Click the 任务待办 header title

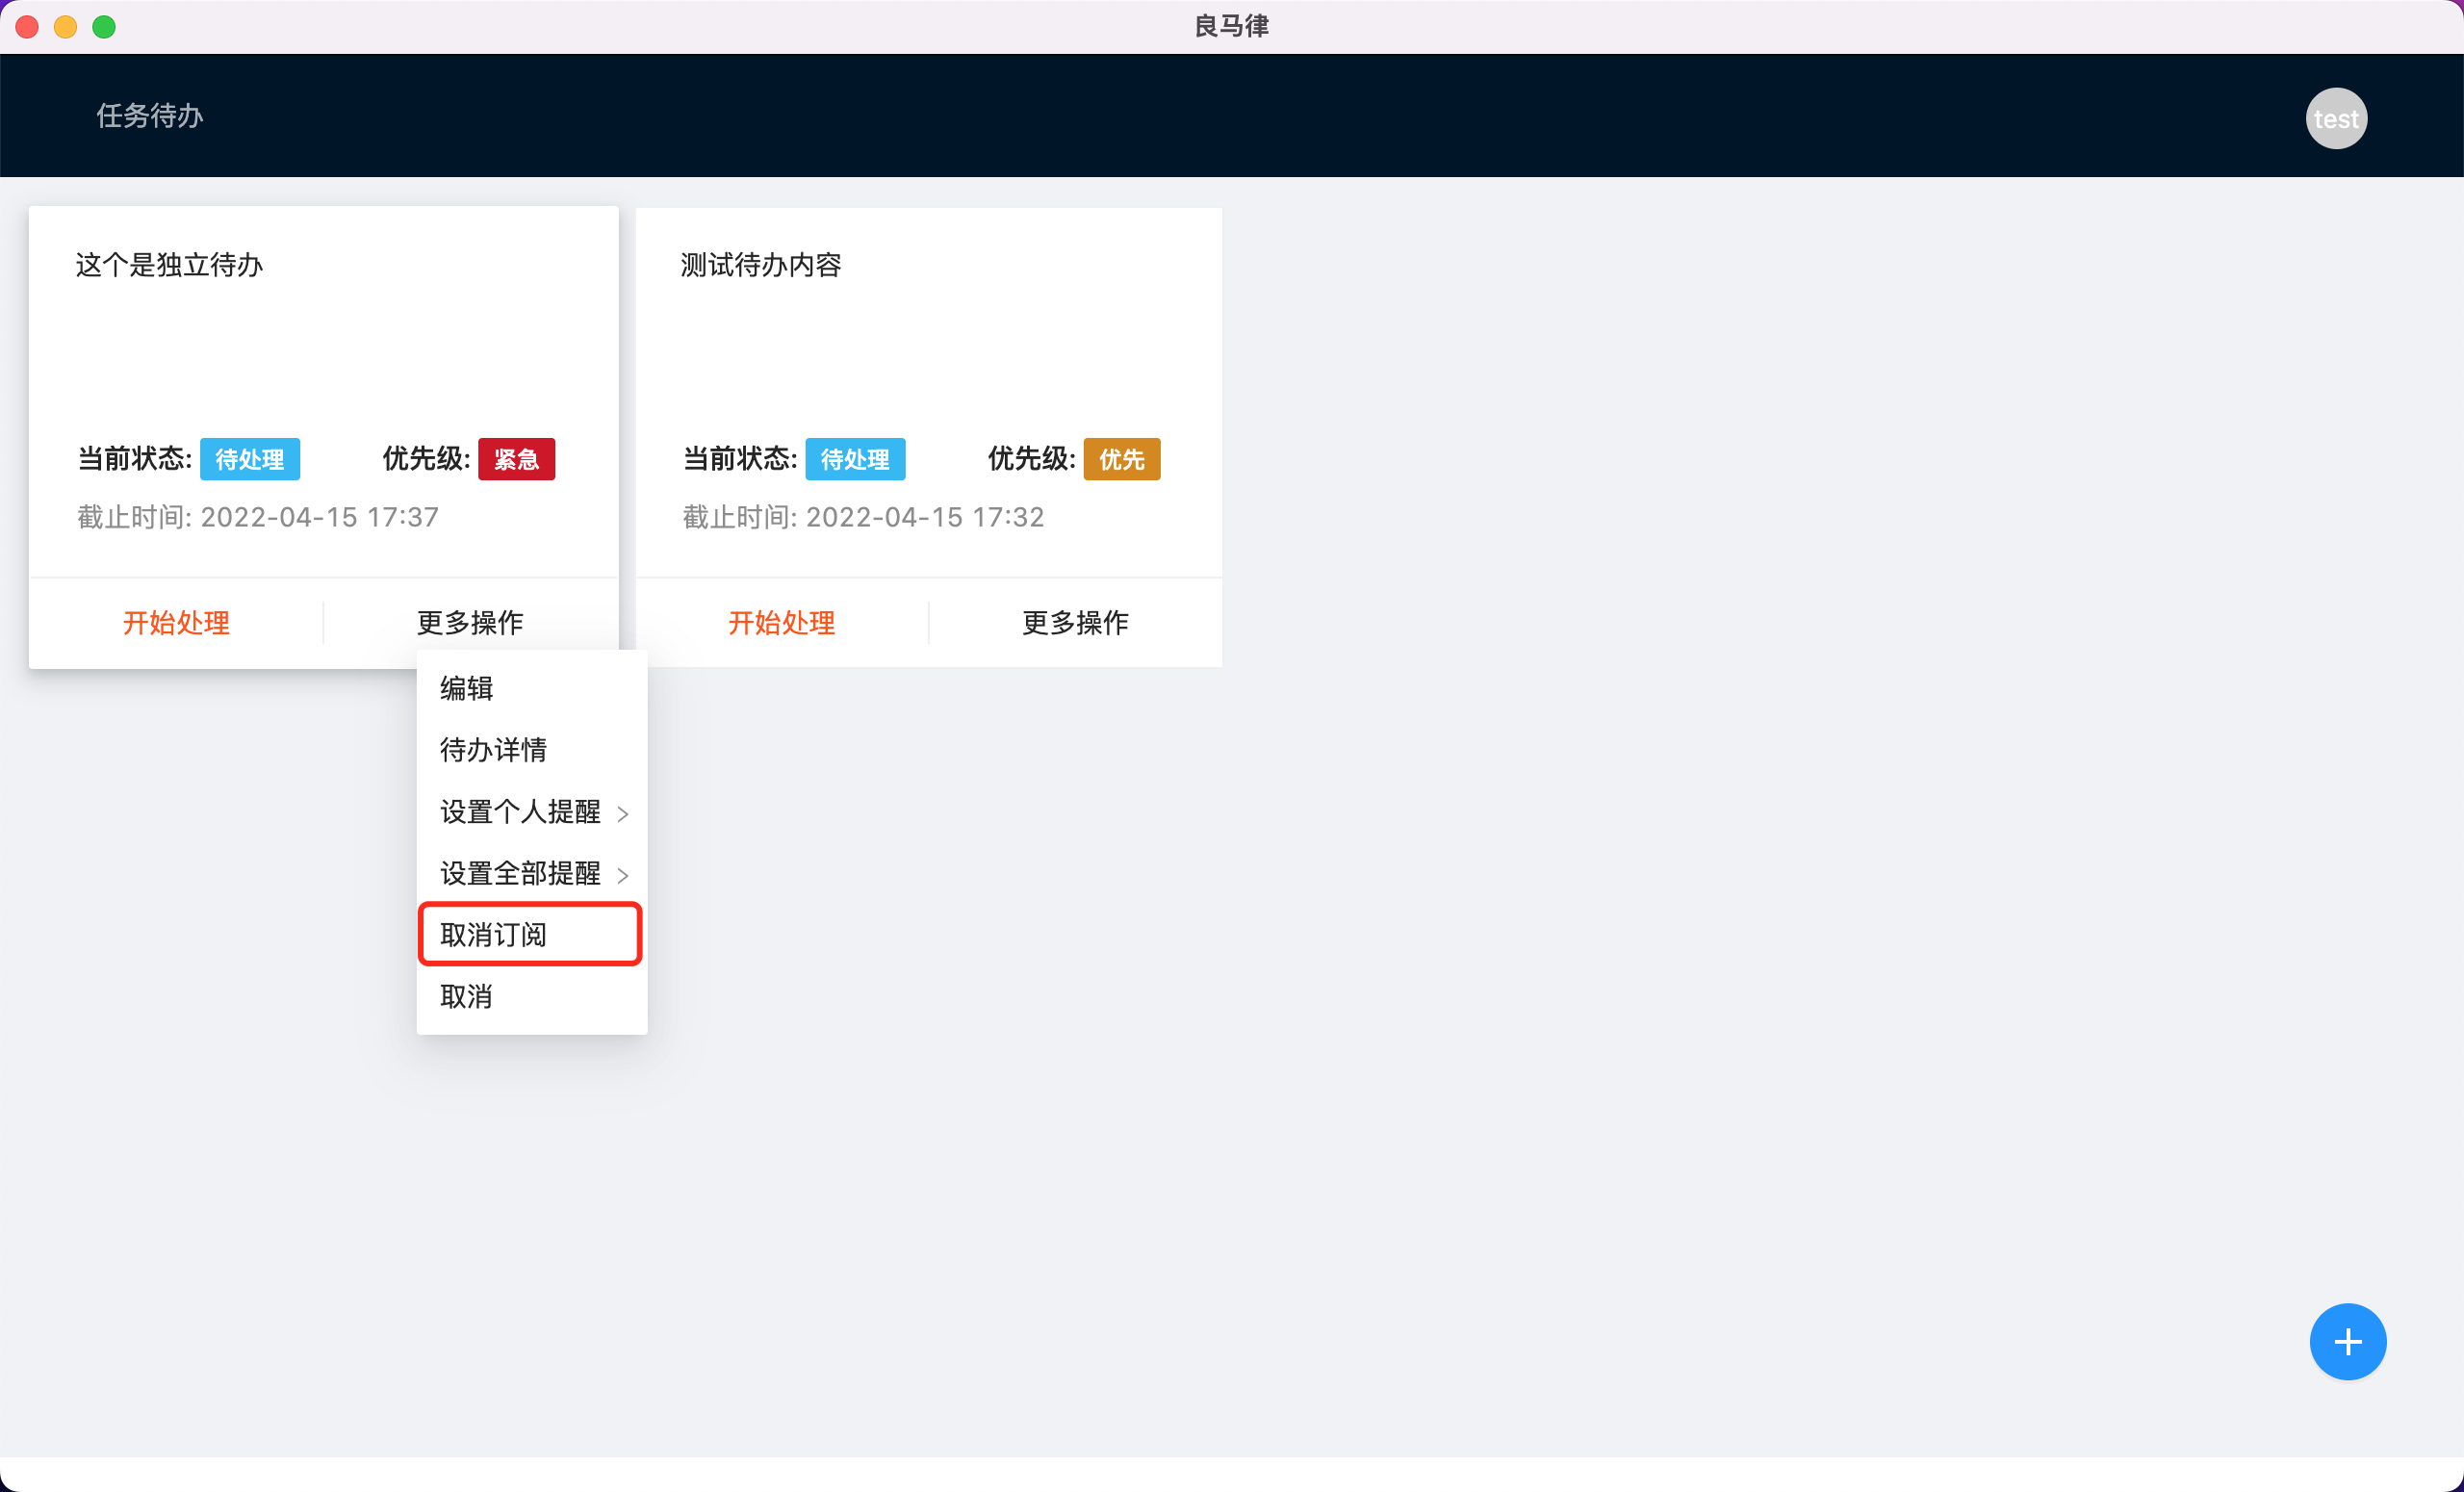coord(150,116)
